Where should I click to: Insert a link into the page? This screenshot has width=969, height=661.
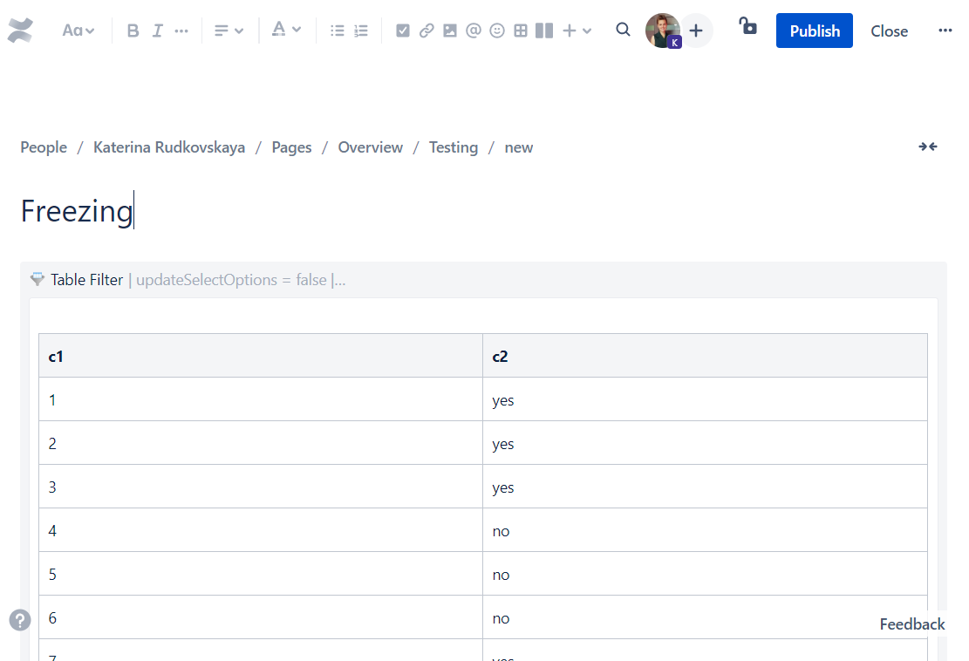coord(426,31)
